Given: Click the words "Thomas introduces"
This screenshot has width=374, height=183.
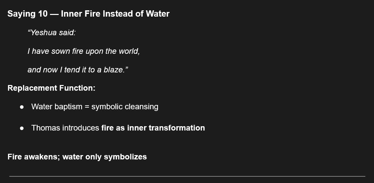Looking at the screenshot, I should pos(65,128).
